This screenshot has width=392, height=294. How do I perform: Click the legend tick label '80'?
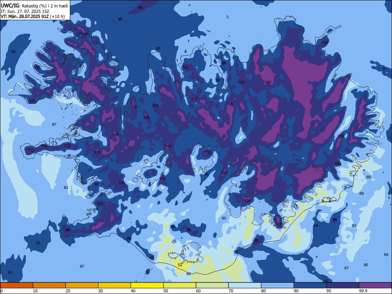pyautogui.click(x=263, y=291)
